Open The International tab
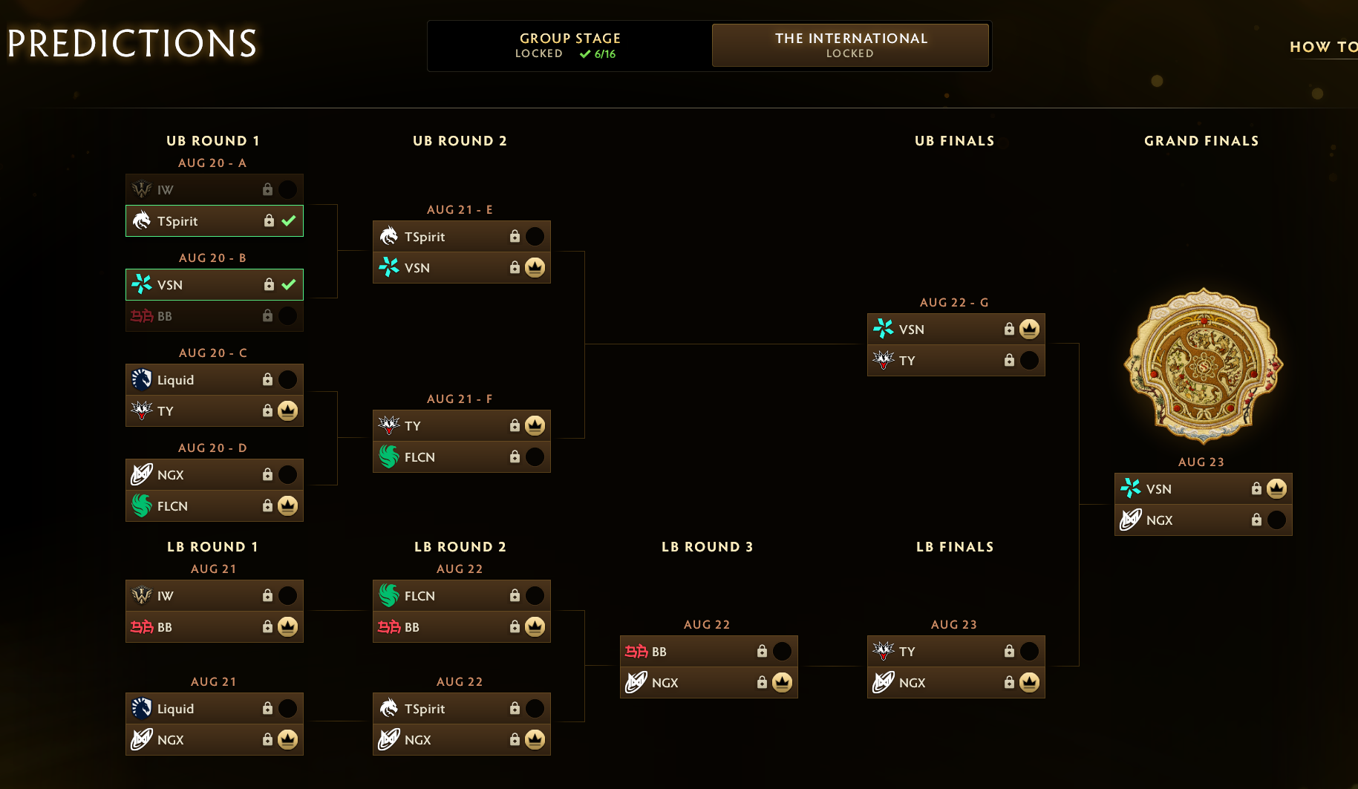This screenshot has width=1358, height=789. click(850, 45)
